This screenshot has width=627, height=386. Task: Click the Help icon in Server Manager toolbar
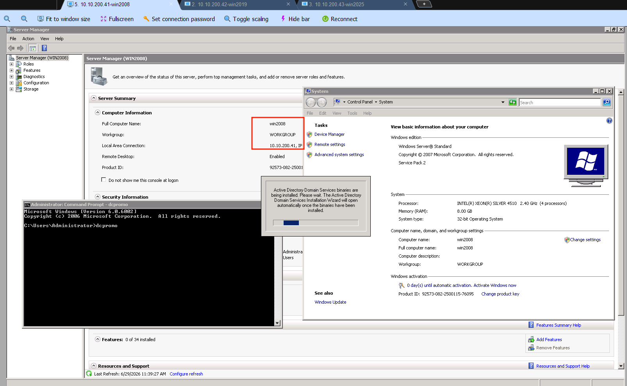click(44, 48)
